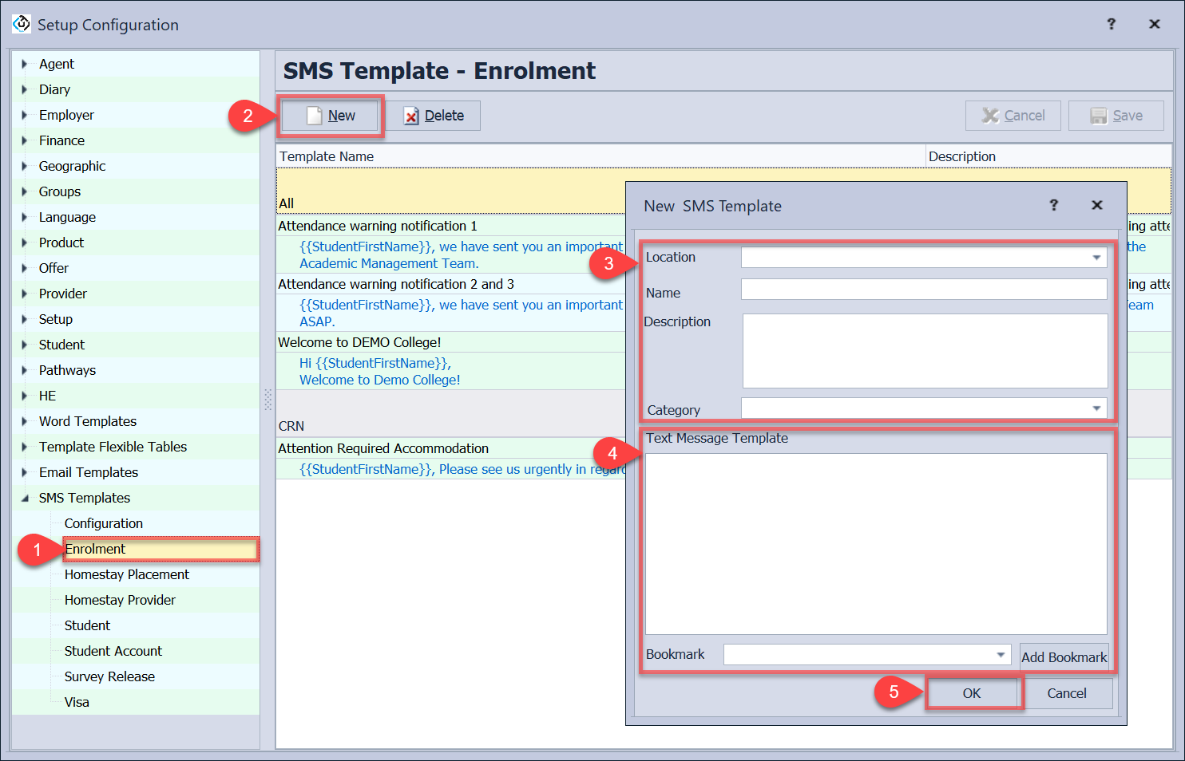Screen dimensions: 1185x761
Task: Click the New template button
Action: pos(331,116)
